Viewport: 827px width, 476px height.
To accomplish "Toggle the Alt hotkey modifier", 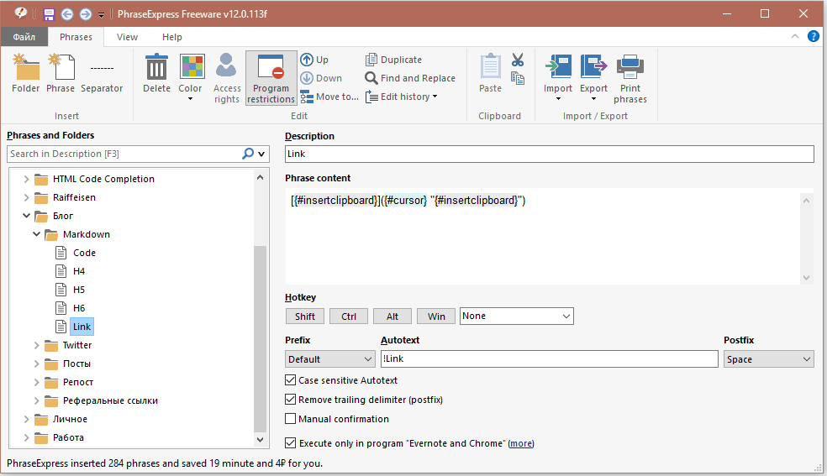I will click(392, 316).
